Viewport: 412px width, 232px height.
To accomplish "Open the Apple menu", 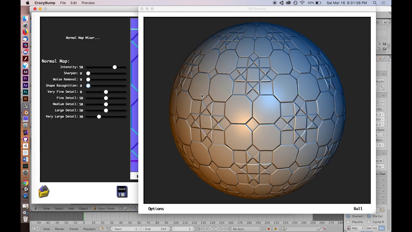I will (x=27, y=3).
